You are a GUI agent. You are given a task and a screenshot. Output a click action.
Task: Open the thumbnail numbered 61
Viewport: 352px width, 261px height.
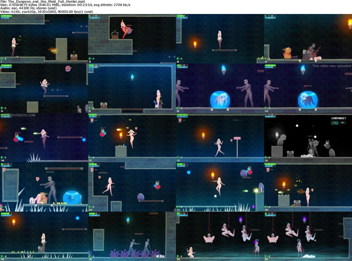tap(132, 88)
